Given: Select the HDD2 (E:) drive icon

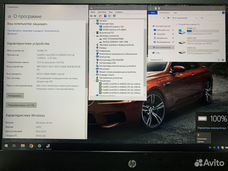Looking at the screenshot, I should click(x=182, y=52).
